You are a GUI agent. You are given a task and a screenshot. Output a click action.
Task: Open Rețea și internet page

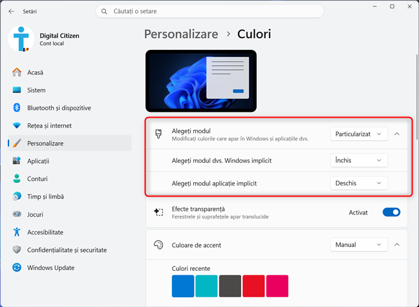coord(70,125)
